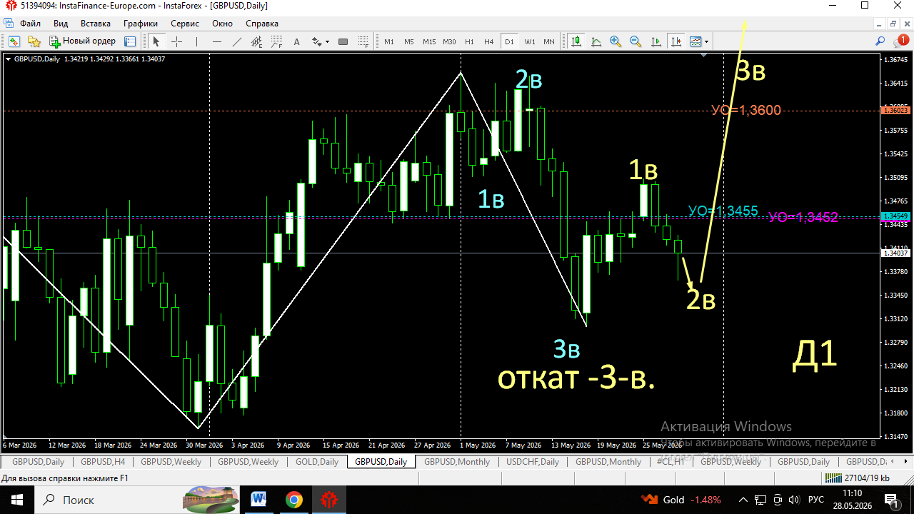Open the Графики menu
914x514 pixels.
pyautogui.click(x=140, y=24)
